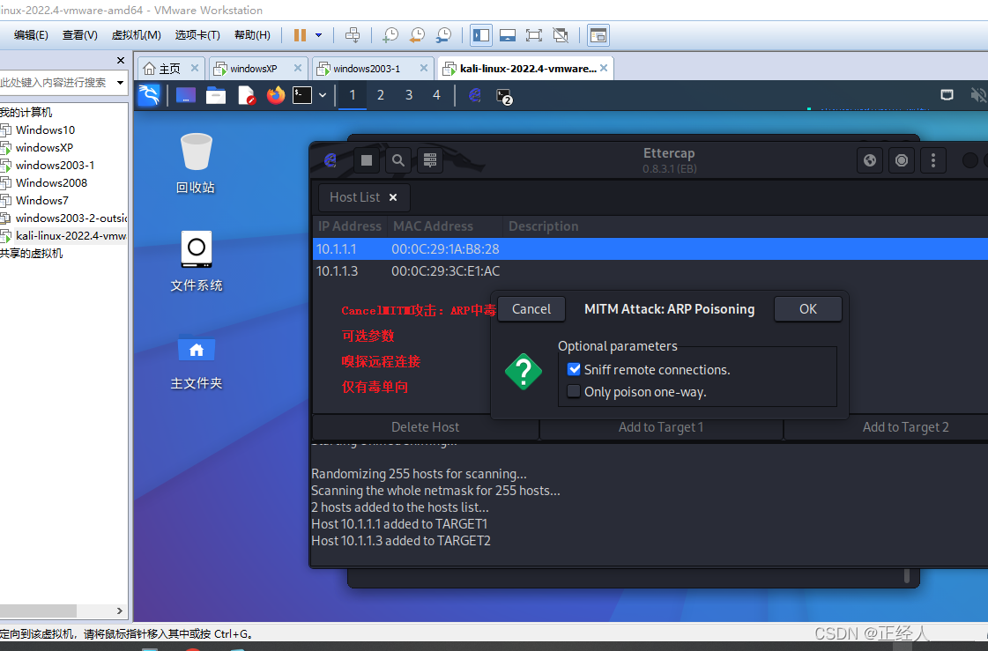Screen dimensions: 988x651
Task: Click the revert to snapshot icon
Action: (x=417, y=35)
